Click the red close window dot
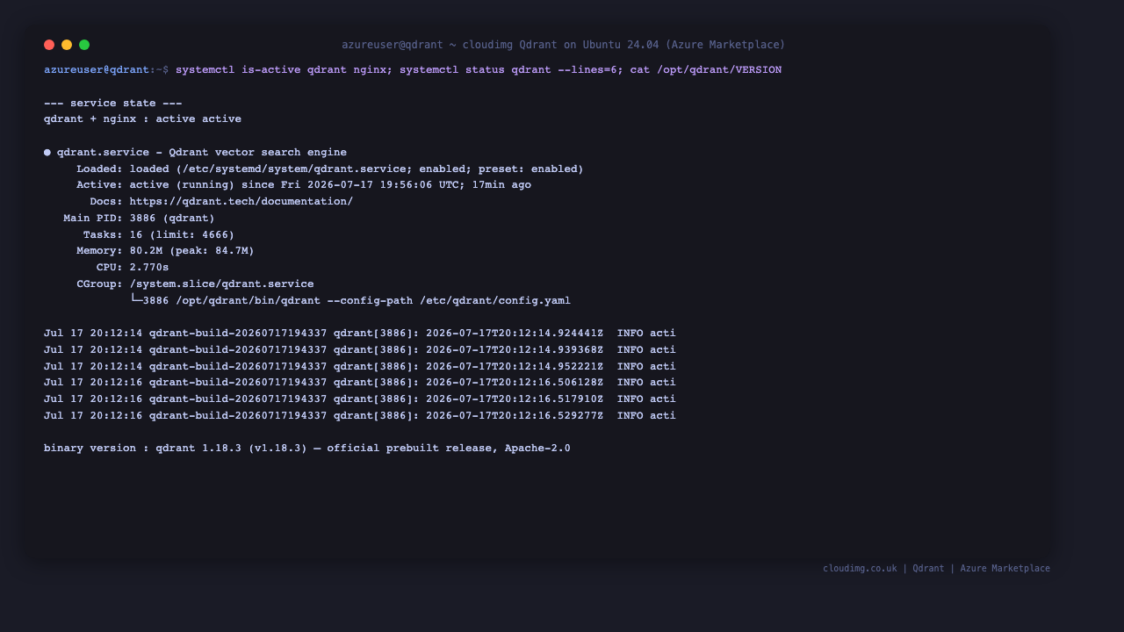1124x632 pixels. pos(49,45)
